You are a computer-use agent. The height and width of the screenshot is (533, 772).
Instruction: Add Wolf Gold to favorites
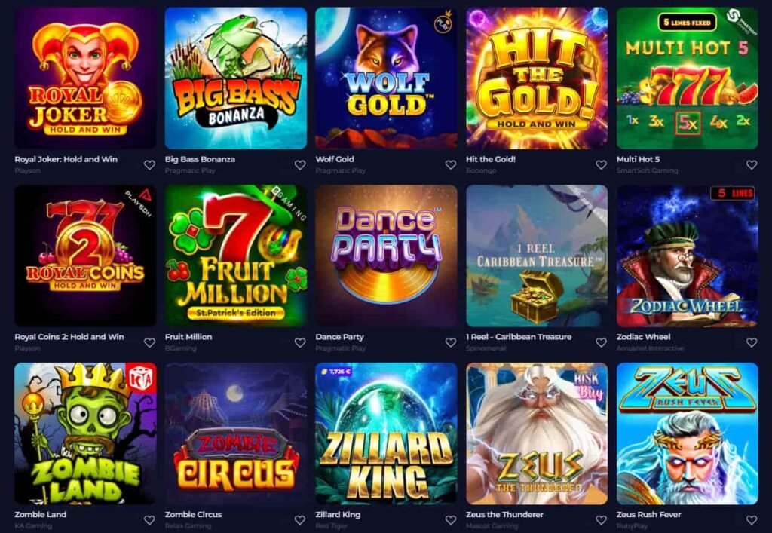pos(451,165)
